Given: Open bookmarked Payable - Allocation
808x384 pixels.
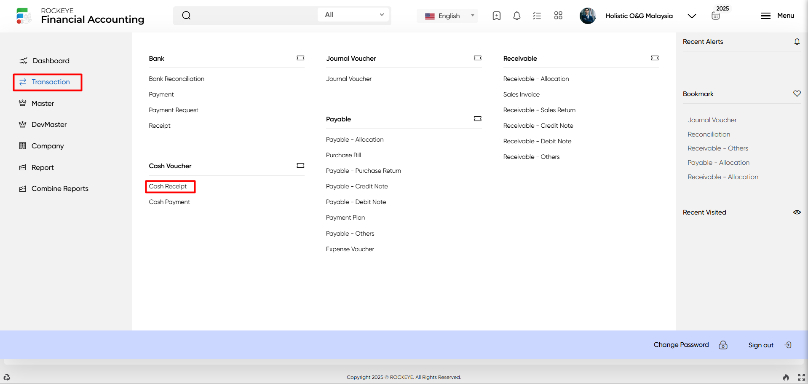Looking at the screenshot, I should [718, 163].
